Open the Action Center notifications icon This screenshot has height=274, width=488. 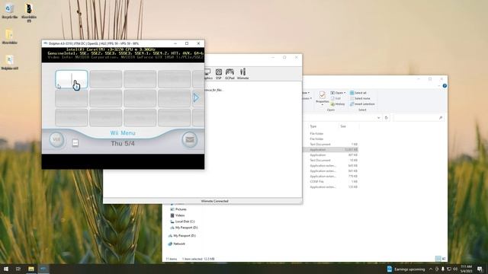pyautogui.click(x=480, y=269)
